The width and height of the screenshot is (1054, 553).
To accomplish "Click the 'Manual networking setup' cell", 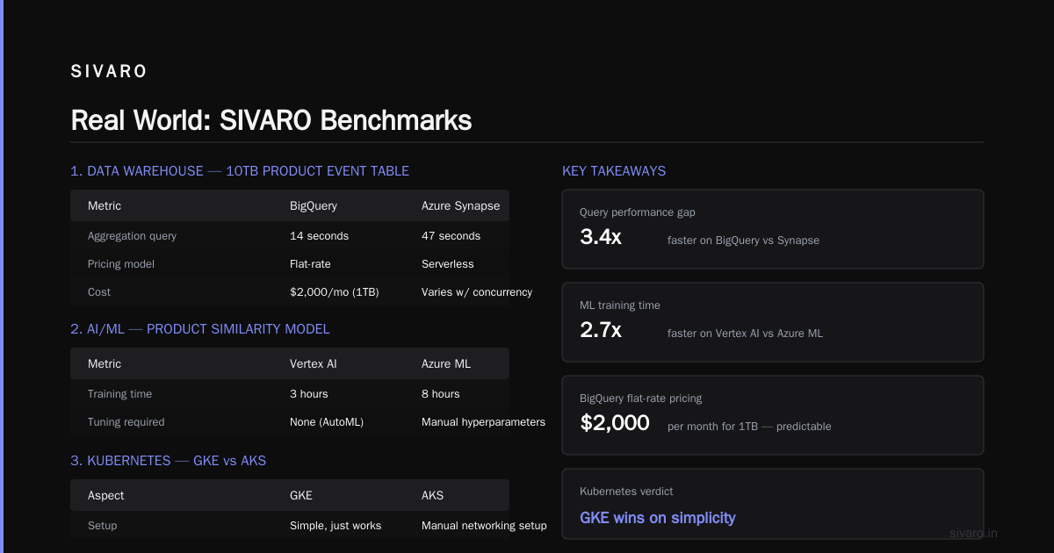I will [x=484, y=526].
